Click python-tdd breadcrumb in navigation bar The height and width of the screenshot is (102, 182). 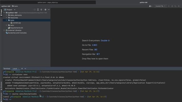(x=6, y=6)
